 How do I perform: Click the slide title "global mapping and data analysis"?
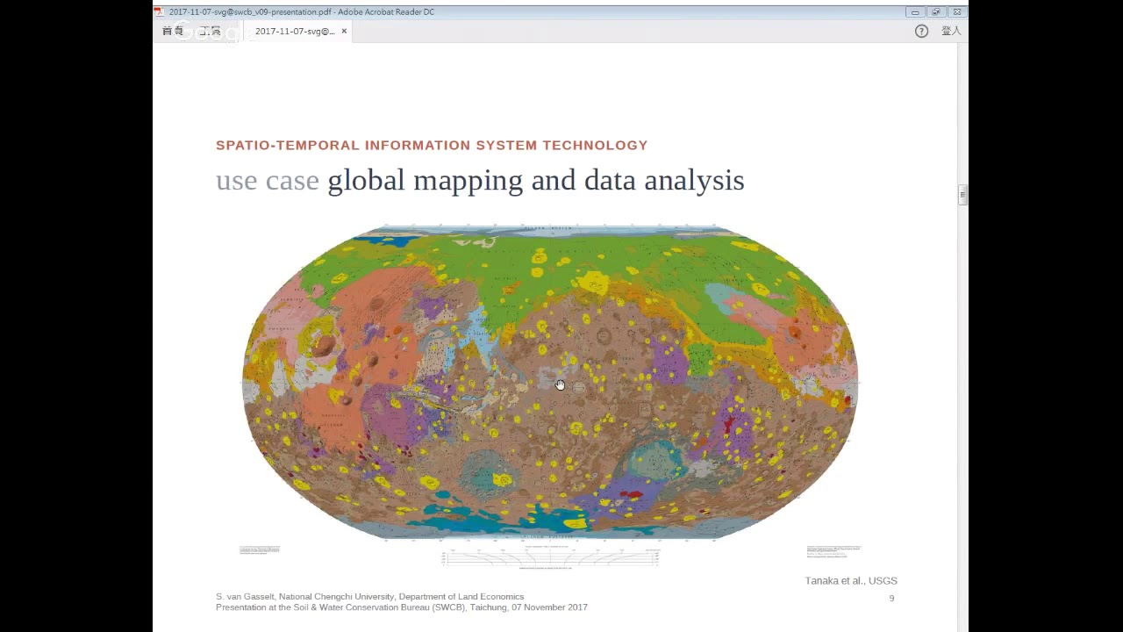[536, 180]
